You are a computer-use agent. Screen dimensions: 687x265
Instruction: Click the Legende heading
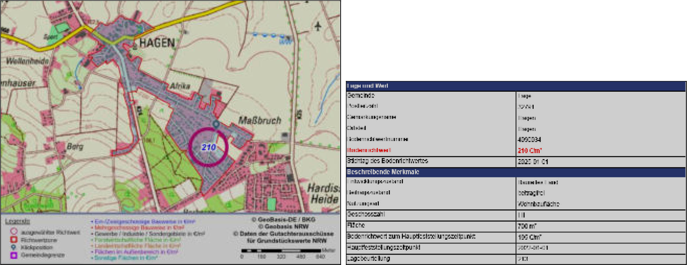pos(17,221)
